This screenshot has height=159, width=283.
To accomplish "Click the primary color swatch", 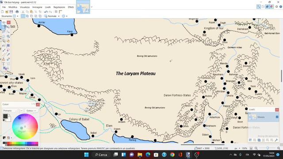I will [5, 116].
